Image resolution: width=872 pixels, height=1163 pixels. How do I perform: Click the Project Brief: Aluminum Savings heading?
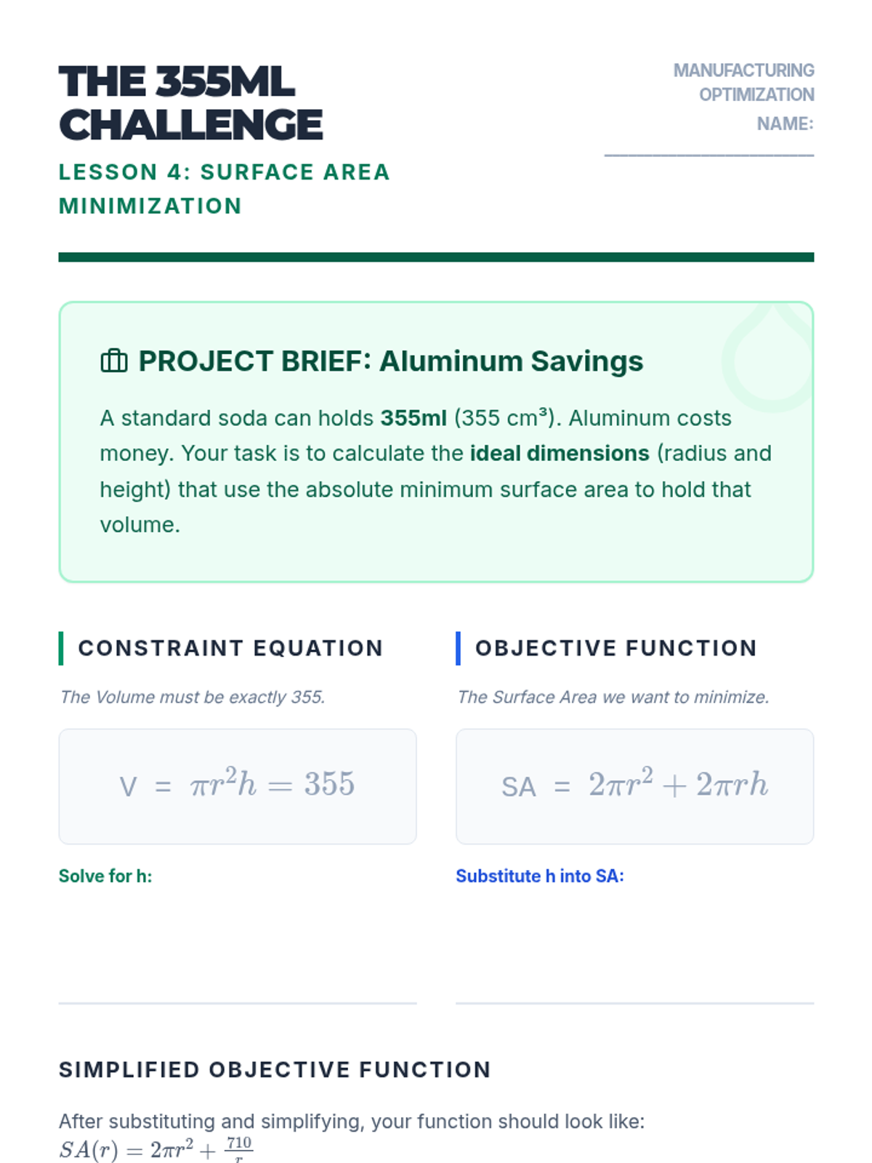[390, 361]
